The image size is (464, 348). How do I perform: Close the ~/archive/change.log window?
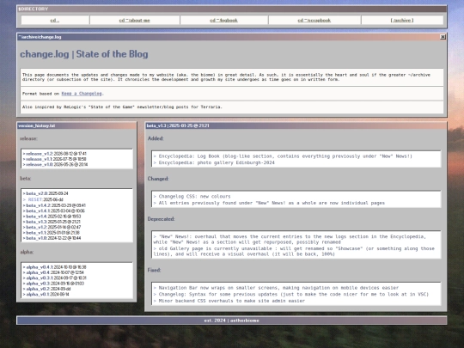(443, 37)
